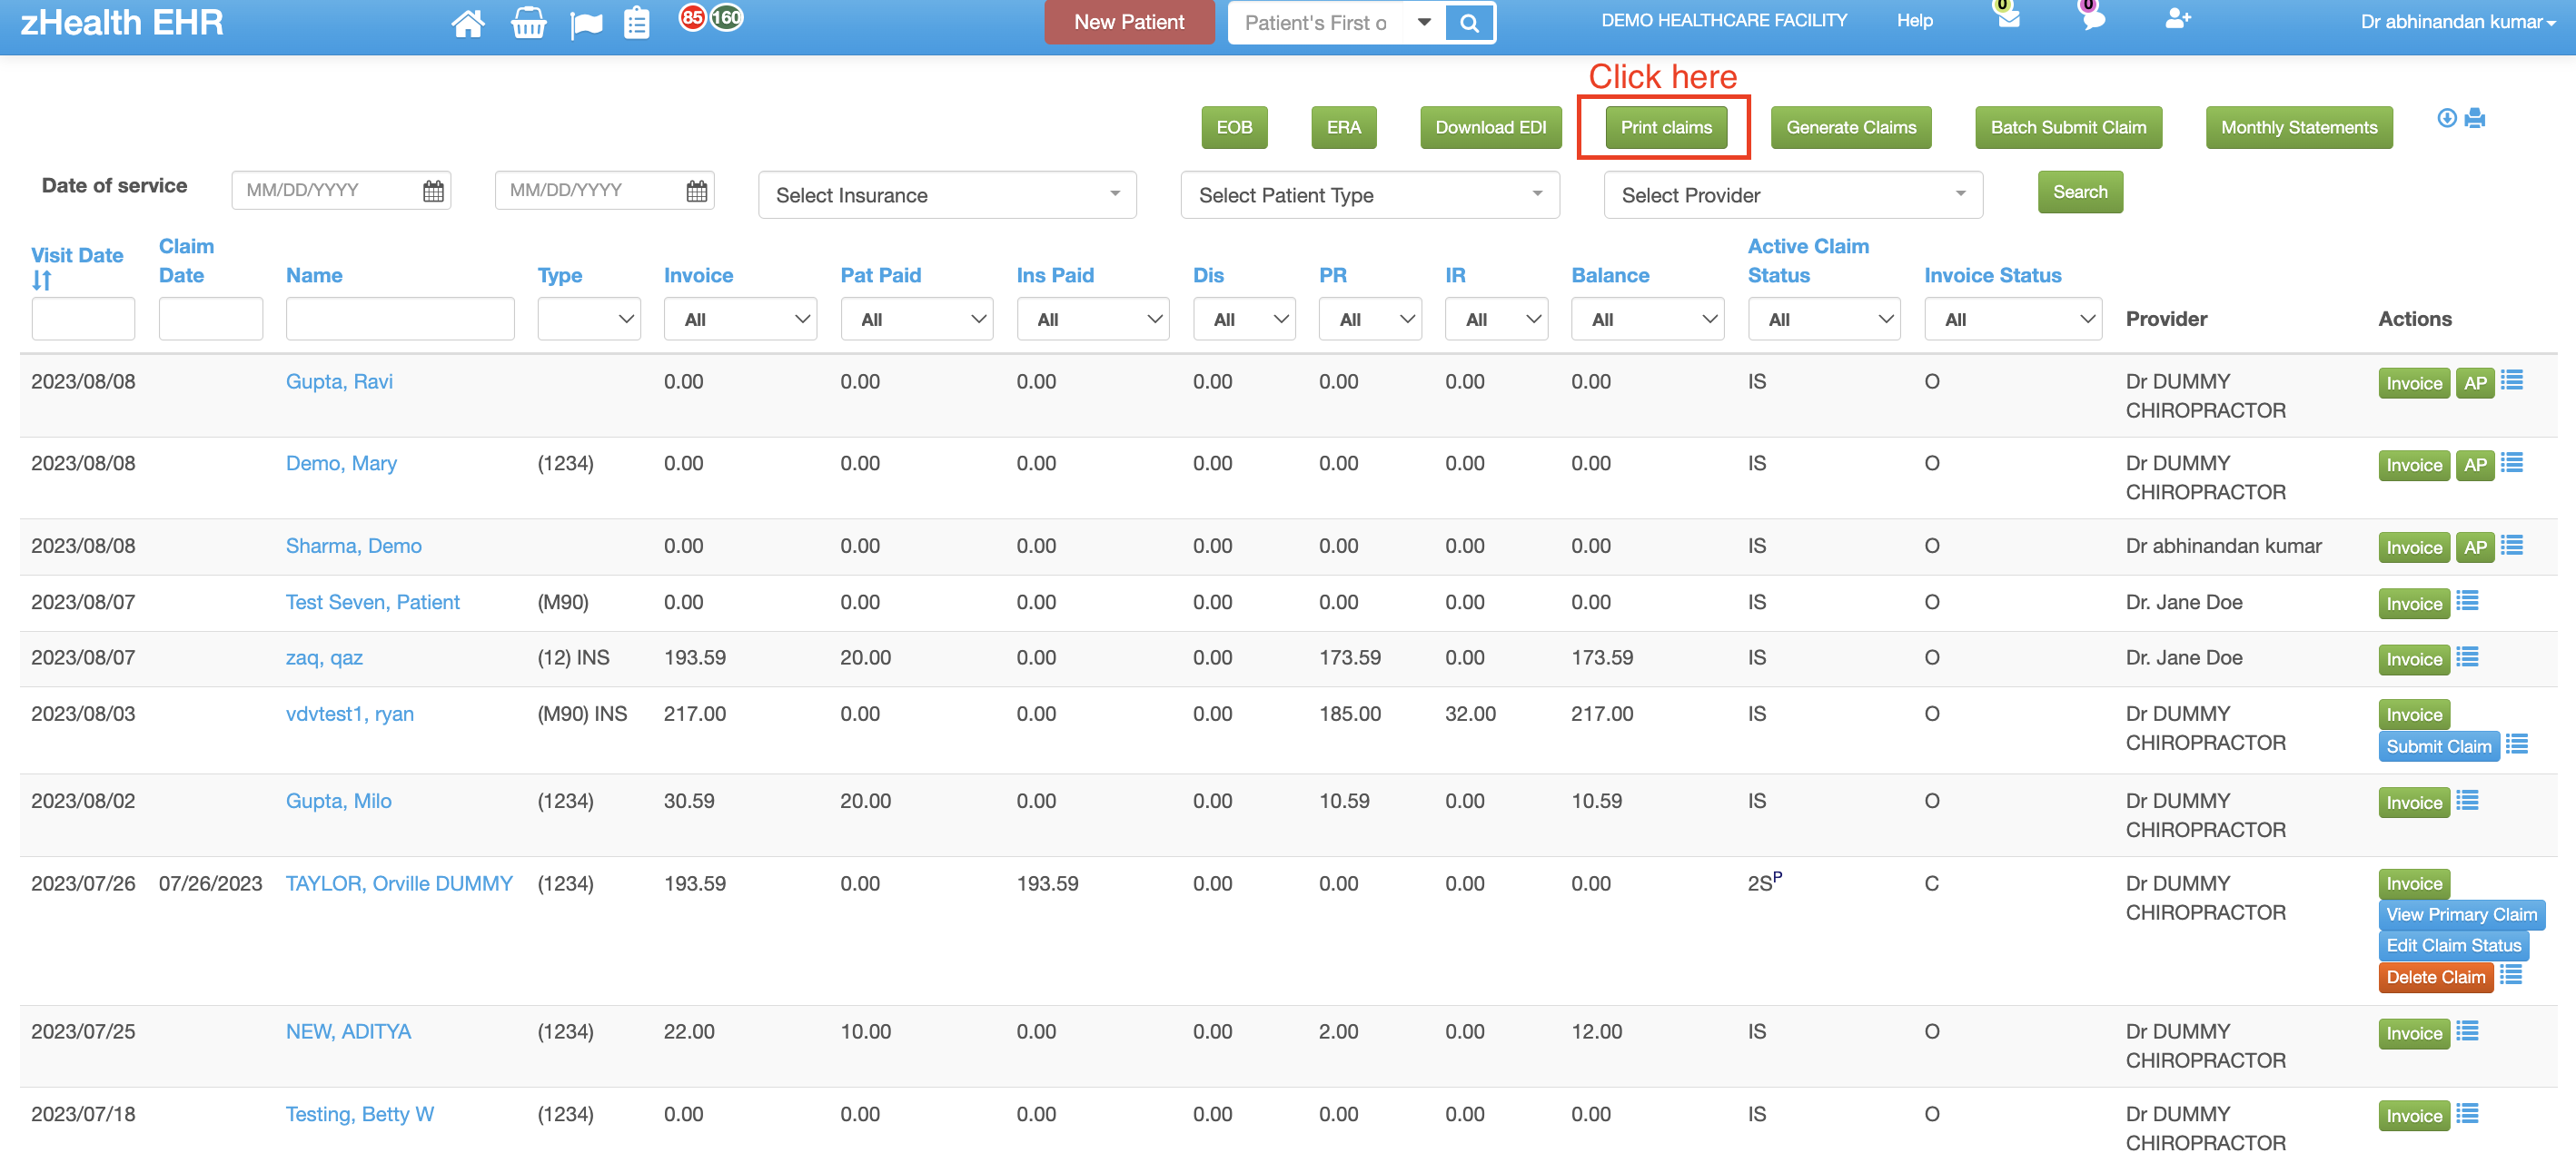Open list menu icon for Testing, Betty W
2576x1153 pixels.
coord(2467,1114)
